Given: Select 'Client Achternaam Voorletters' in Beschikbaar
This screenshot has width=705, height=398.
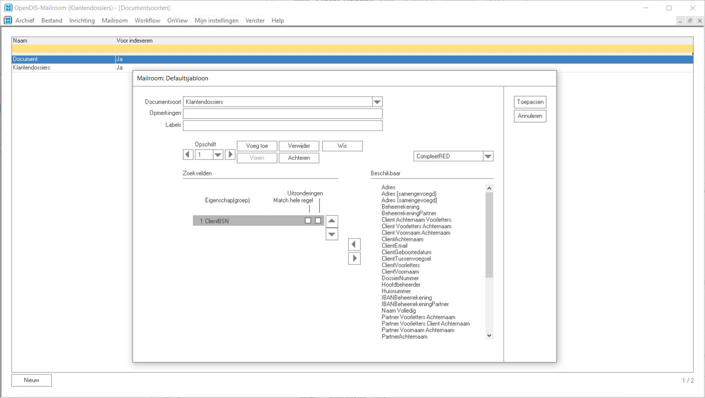Looking at the screenshot, I should (416, 220).
